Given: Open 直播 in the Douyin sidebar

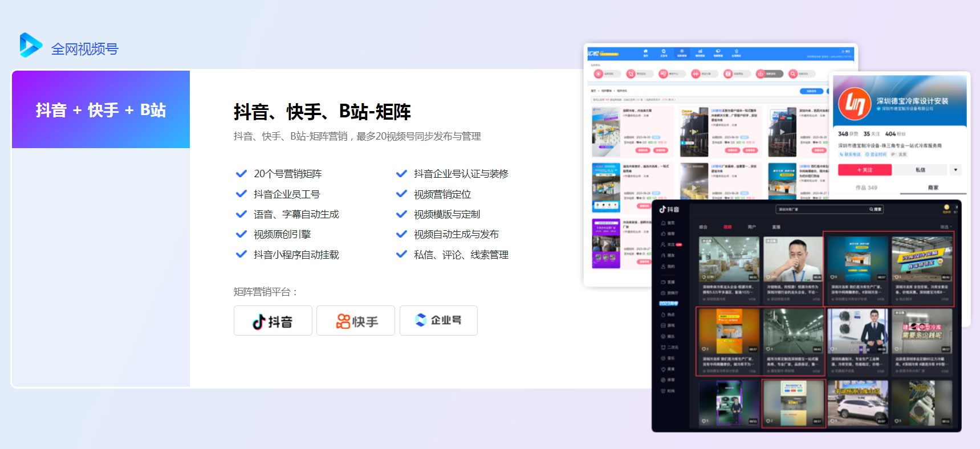Looking at the screenshot, I should click(668, 282).
